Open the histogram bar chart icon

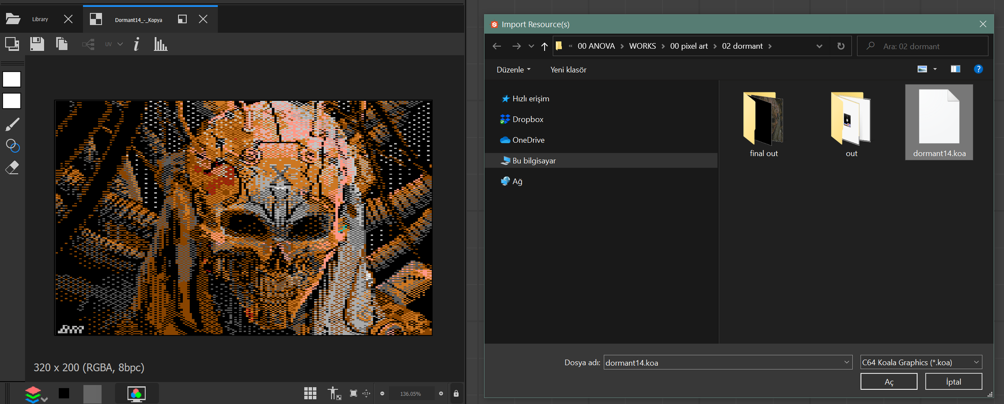(x=161, y=44)
